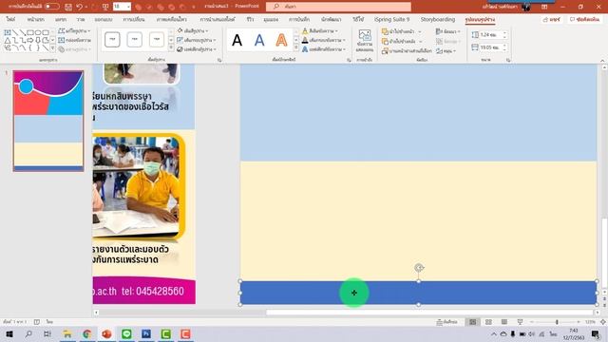Select the right arrow shape in gallery
Image resolution: width=608 pixels, height=342 pixels.
pos(30,40)
